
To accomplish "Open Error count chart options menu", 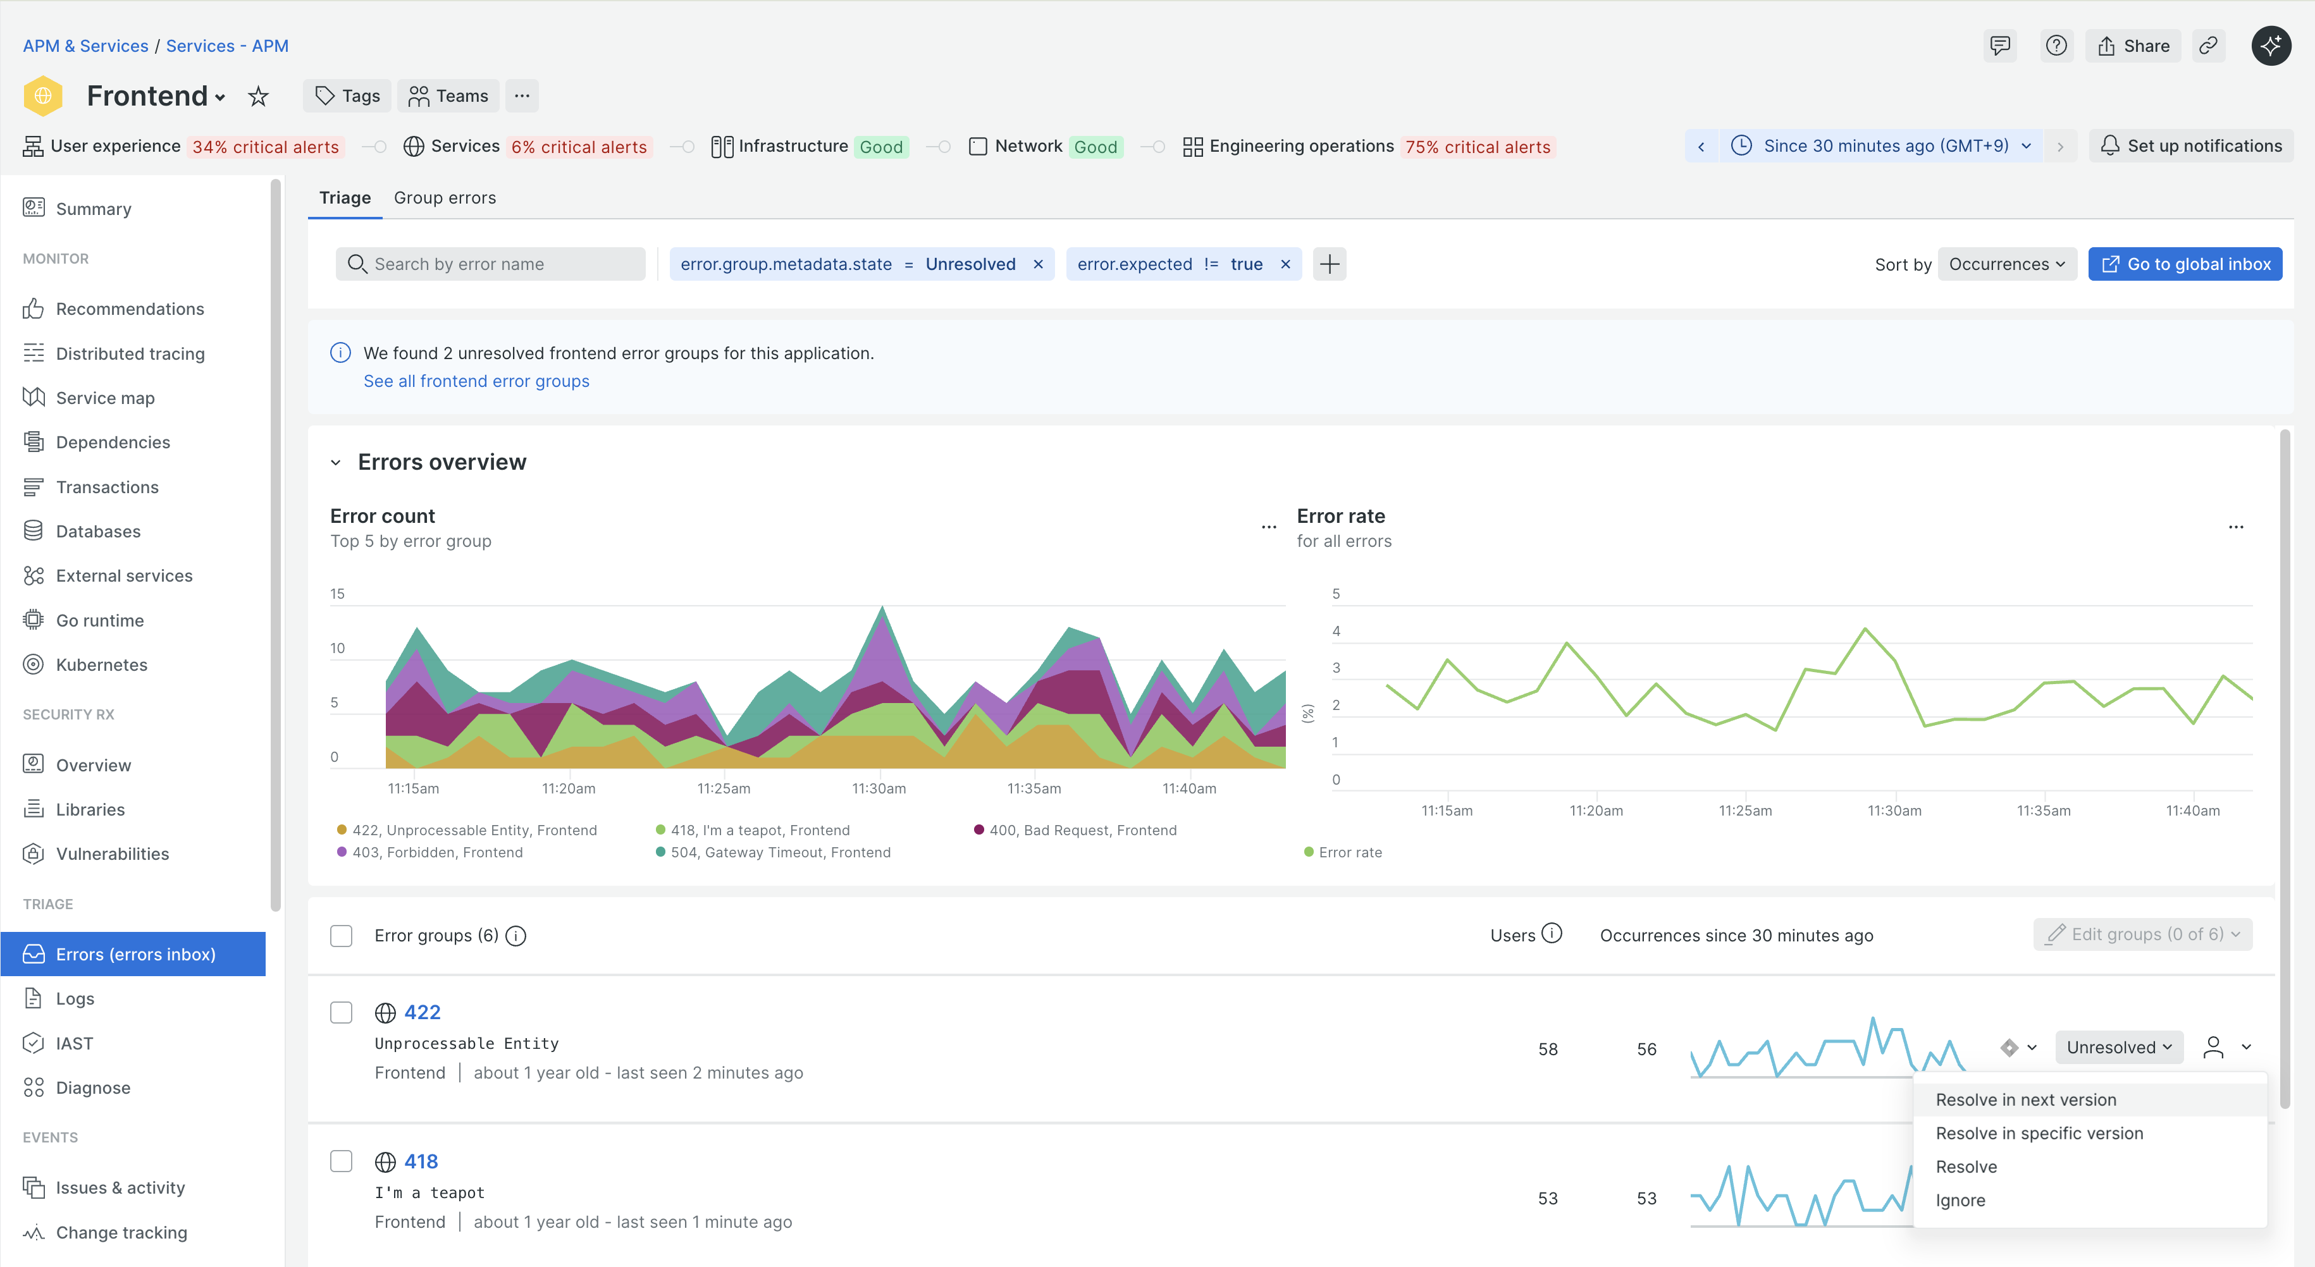I will point(1268,527).
